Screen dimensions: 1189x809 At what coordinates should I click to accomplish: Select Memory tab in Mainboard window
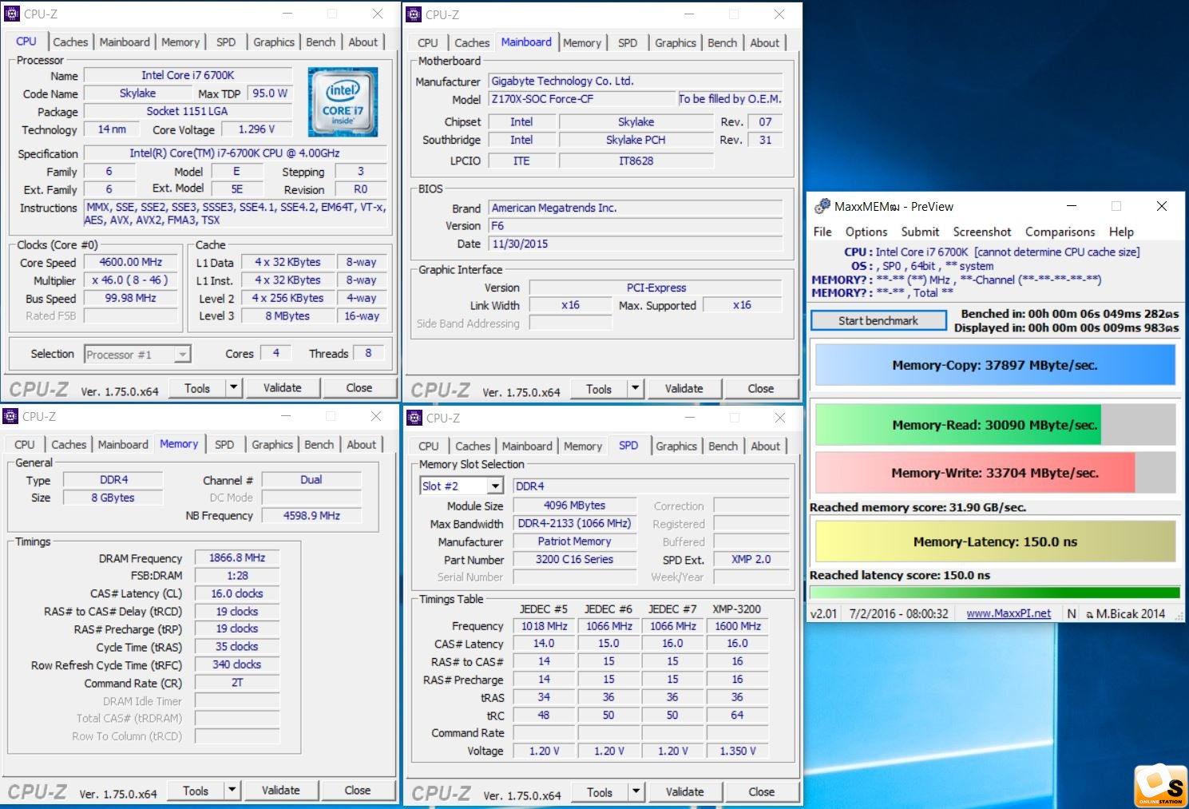tap(582, 42)
